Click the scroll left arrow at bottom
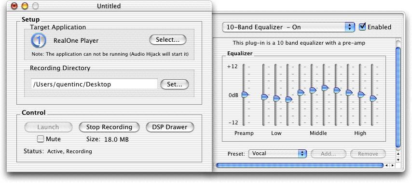This screenshot has height=183, width=412. pyautogui.click(x=386, y=166)
